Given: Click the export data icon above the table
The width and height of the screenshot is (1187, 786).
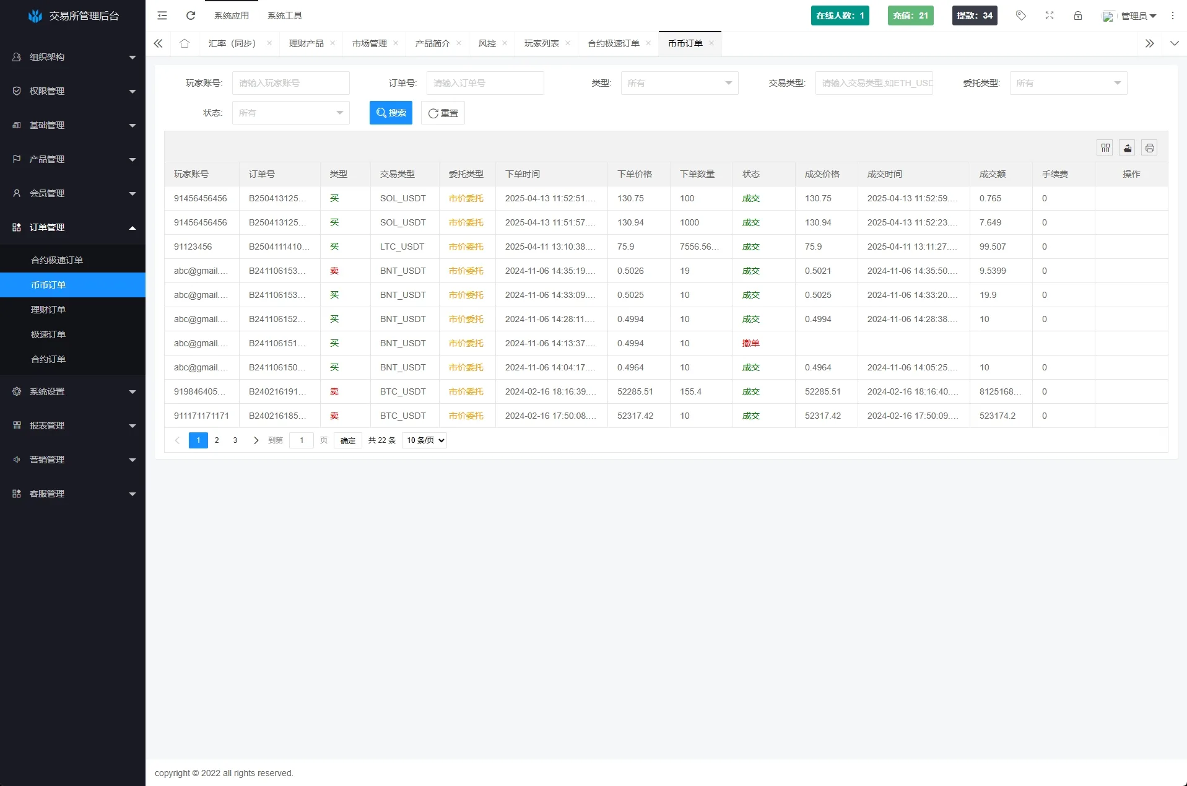Looking at the screenshot, I should (x=1128, y=147).
